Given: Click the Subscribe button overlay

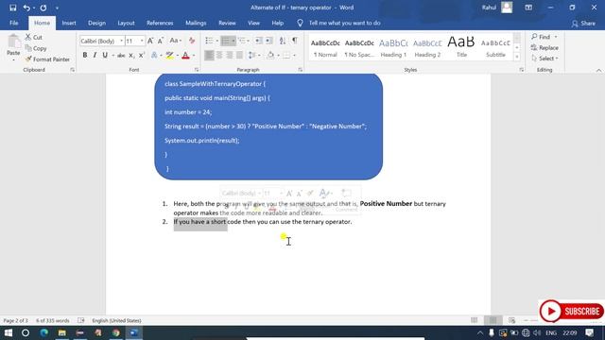Looking at the screenshot, I should [x=572, y=311].
